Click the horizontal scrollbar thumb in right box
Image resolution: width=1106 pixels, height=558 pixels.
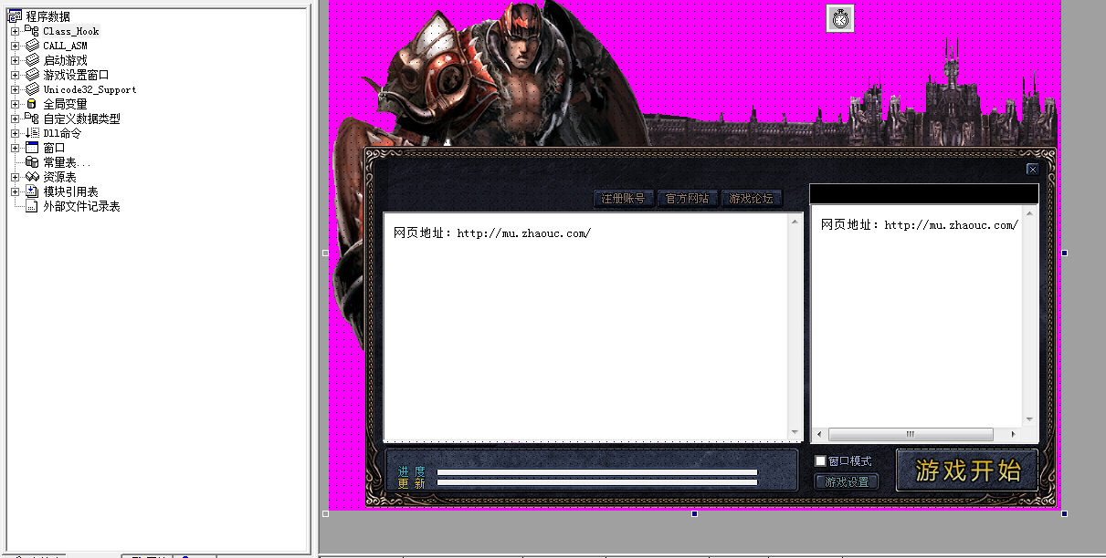tap(910, 434)
